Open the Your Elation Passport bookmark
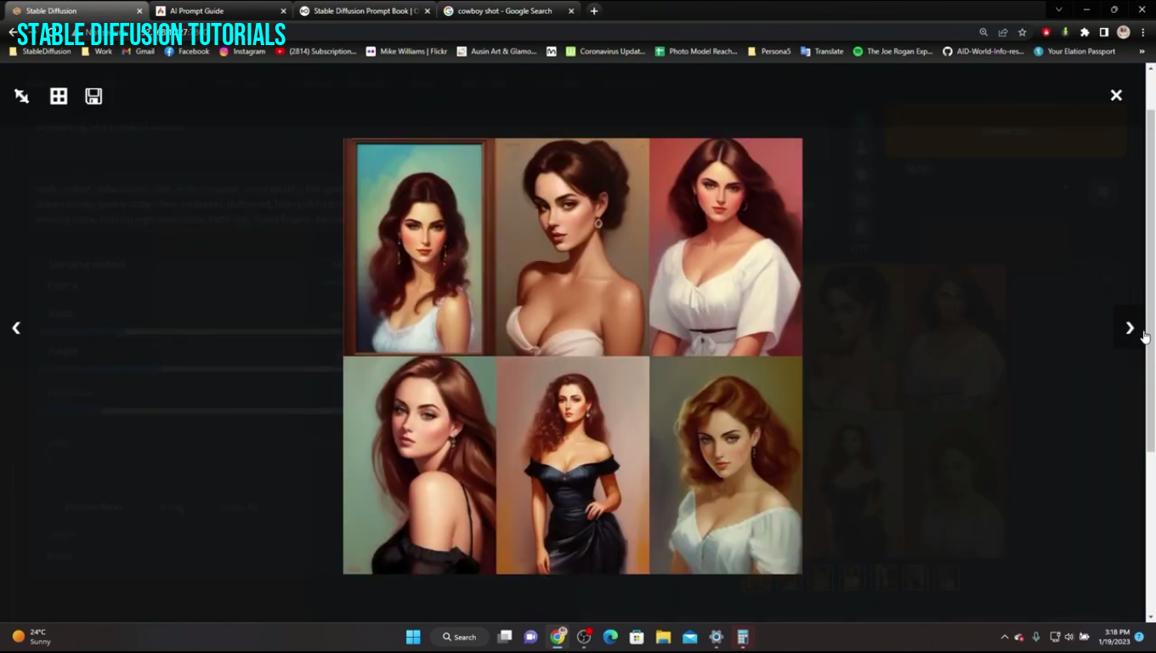 click(x=1074, y=51)
